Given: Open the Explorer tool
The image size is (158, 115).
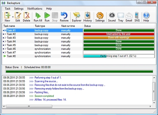Looking at the screenshot, I should pyautogui.click(x=77, y=17).
